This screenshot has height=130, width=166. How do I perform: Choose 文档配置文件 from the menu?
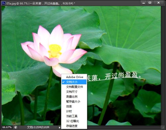(x=74, y=87)
